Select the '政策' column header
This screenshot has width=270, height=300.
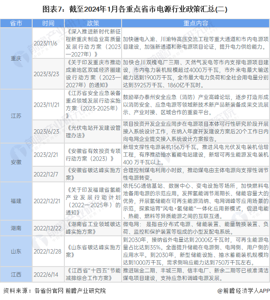coord(93,23)
